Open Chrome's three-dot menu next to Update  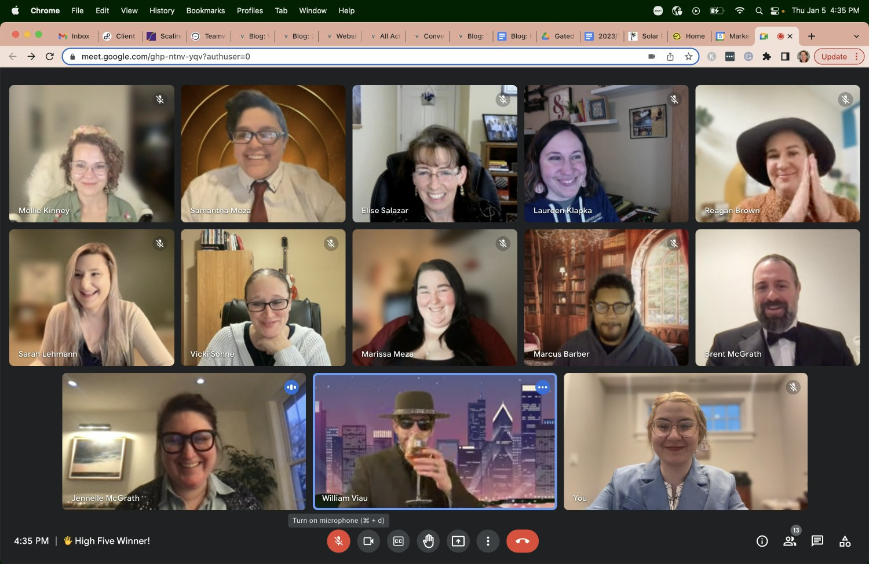856,56
